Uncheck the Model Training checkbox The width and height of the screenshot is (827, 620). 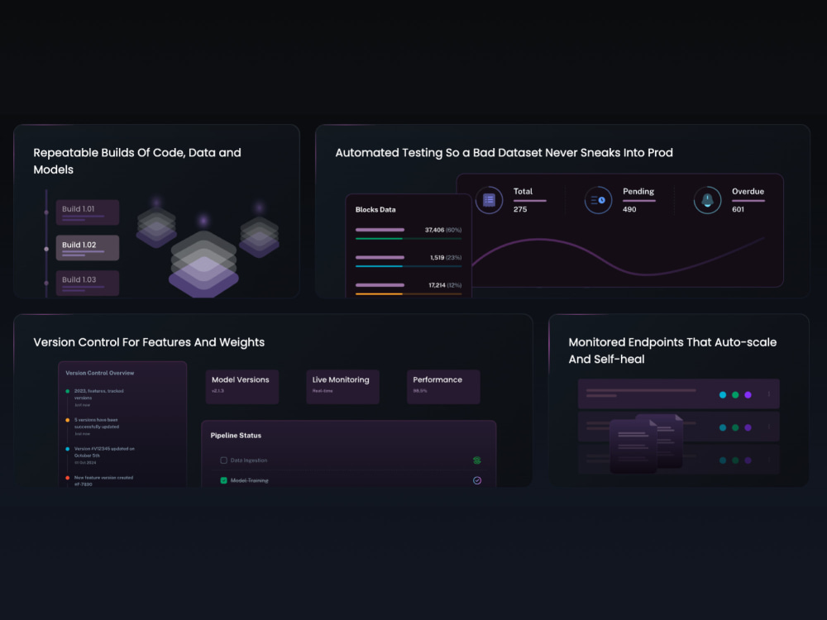223,480
